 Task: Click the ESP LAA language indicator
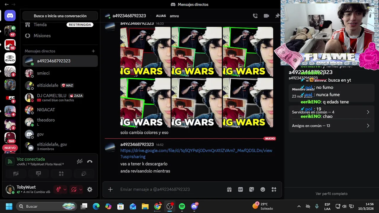[x=327, y=206]
